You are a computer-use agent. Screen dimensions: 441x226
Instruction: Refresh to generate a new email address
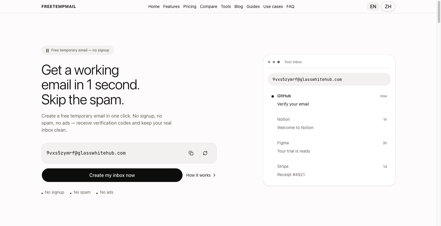point(205,153)
